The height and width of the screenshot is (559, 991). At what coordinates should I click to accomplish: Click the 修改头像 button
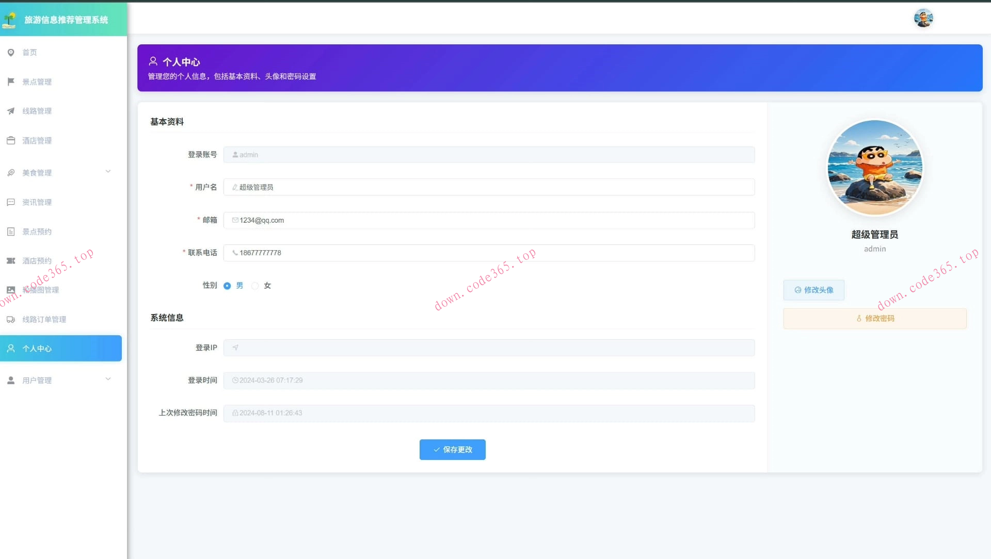click(x=813, y=290)
